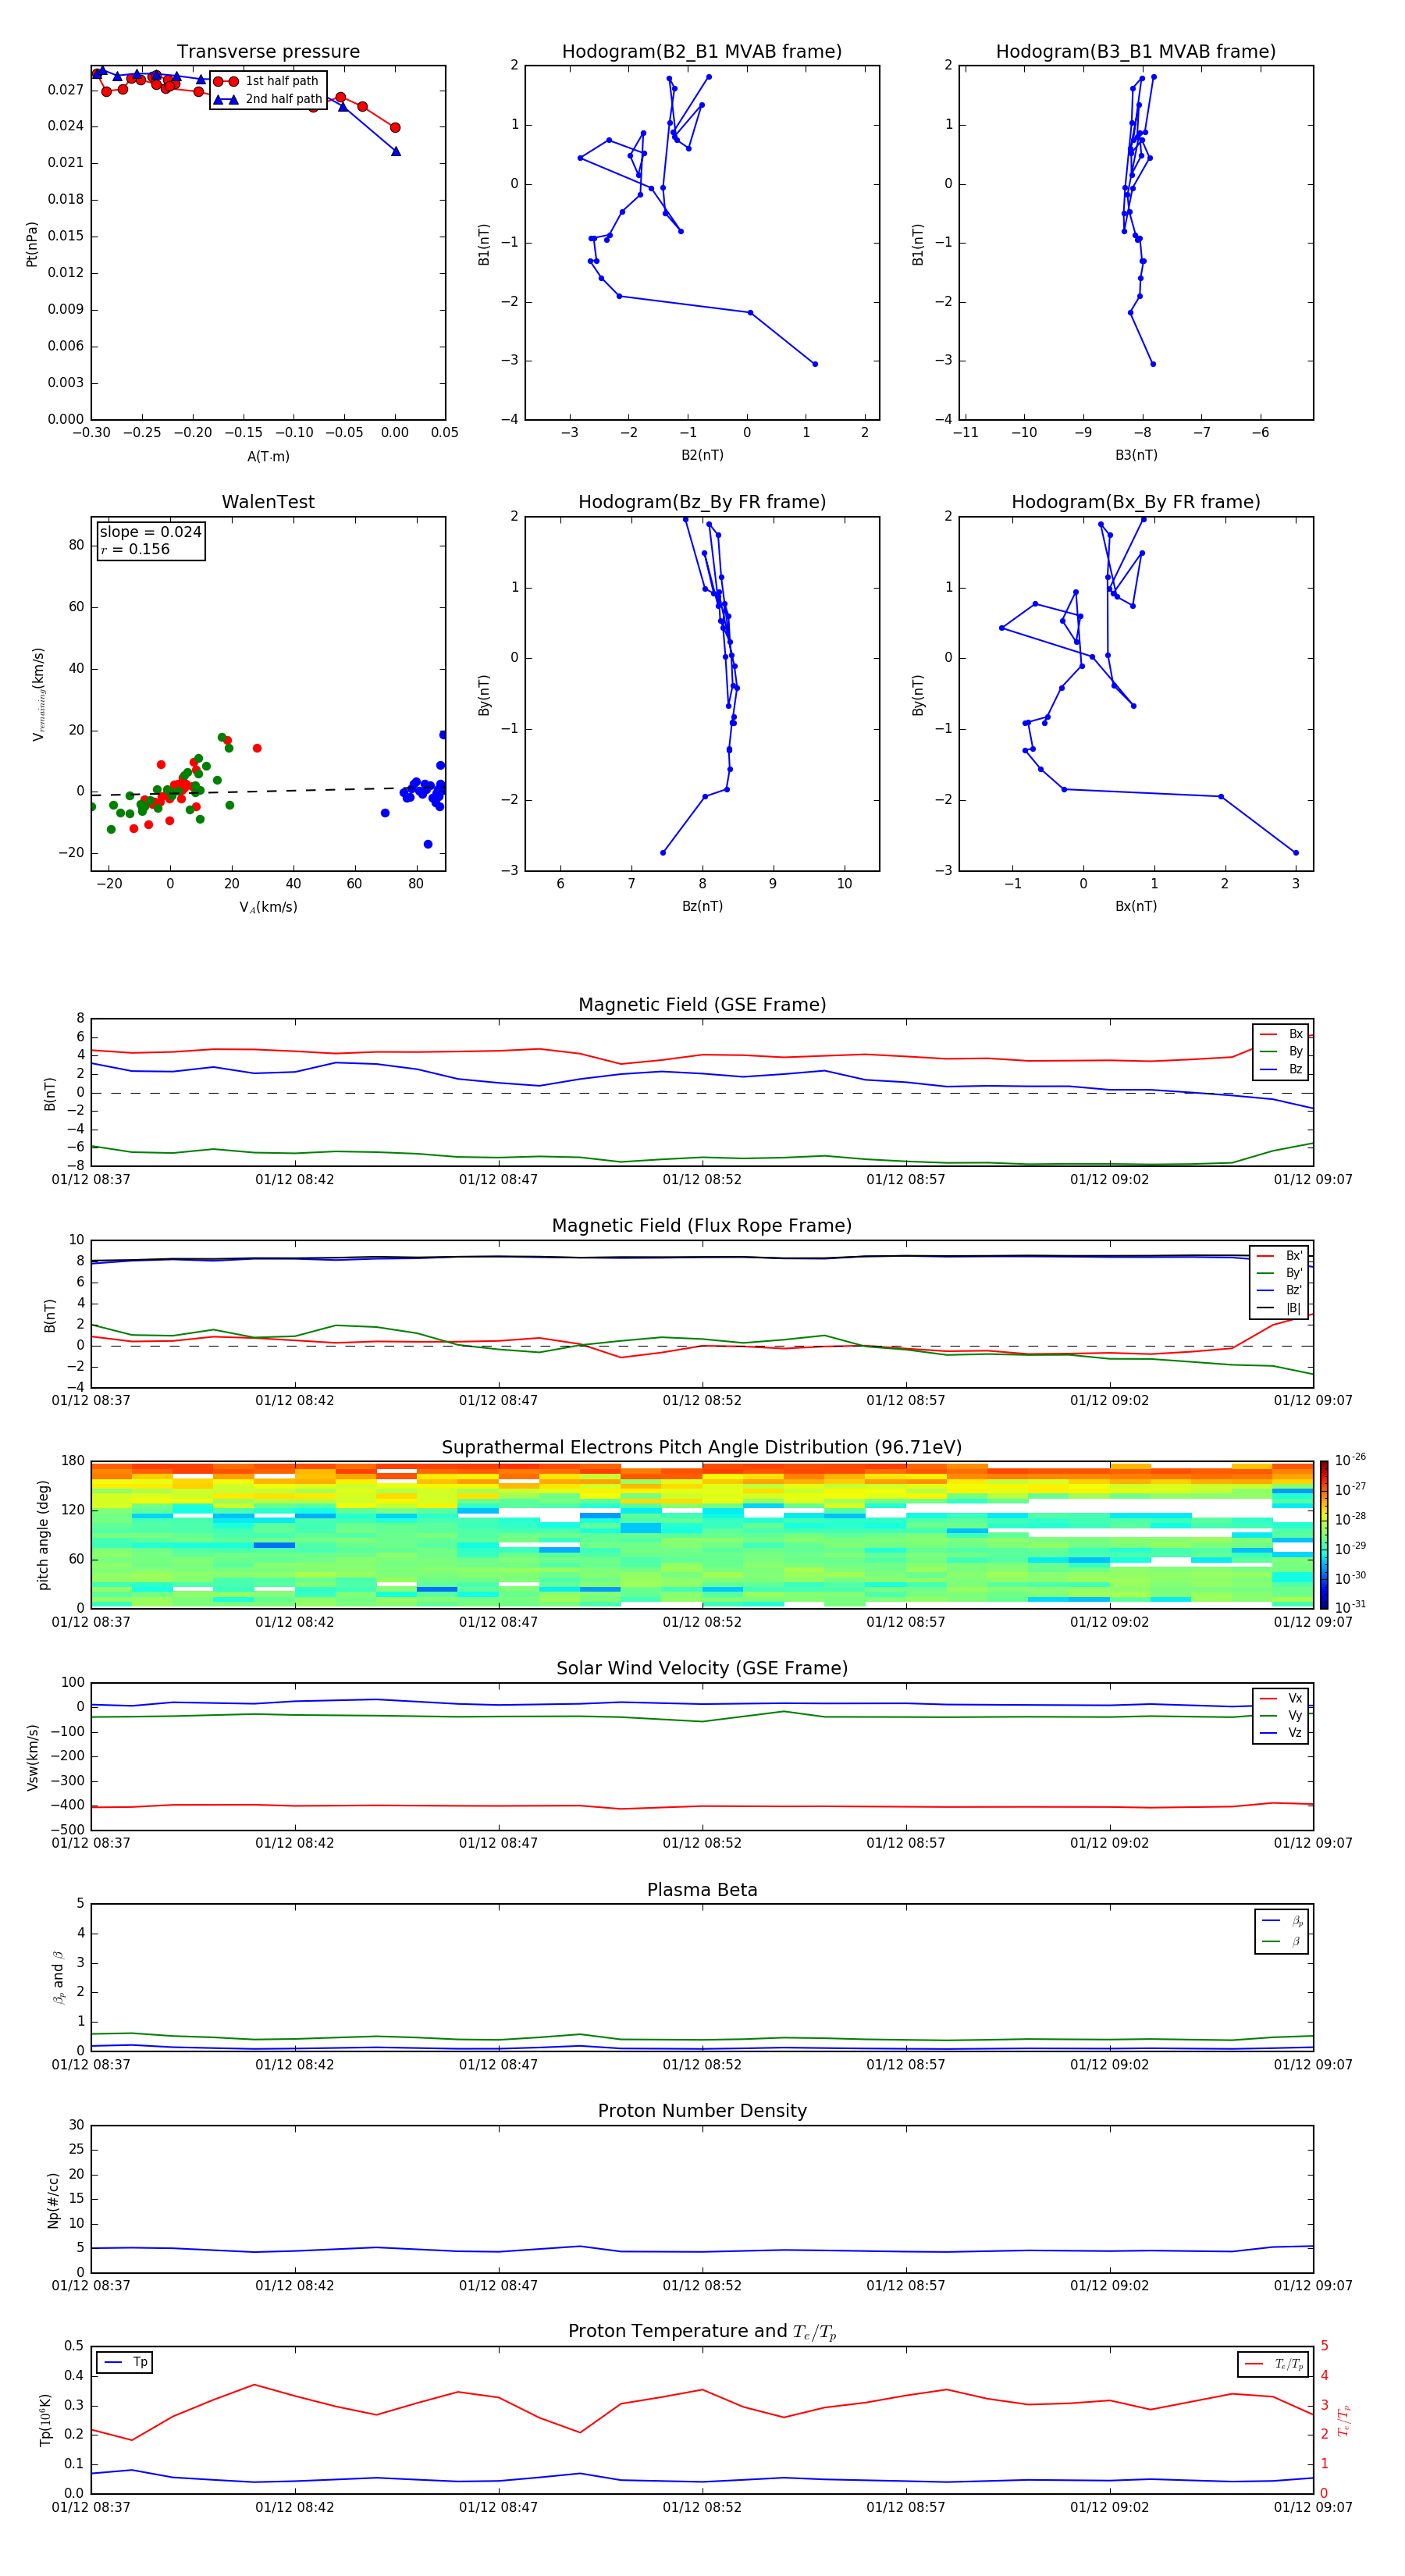The width and height of the screenshot is (1405, 2576).
Task: Click the 'Magnetic Field (GSE Frame)' title
Action: coord(702,1005)
